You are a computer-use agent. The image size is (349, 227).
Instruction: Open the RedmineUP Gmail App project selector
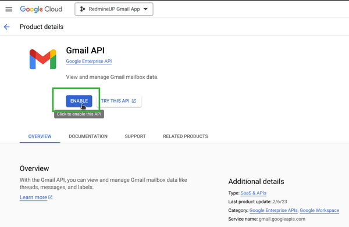[x=114, y=9]
